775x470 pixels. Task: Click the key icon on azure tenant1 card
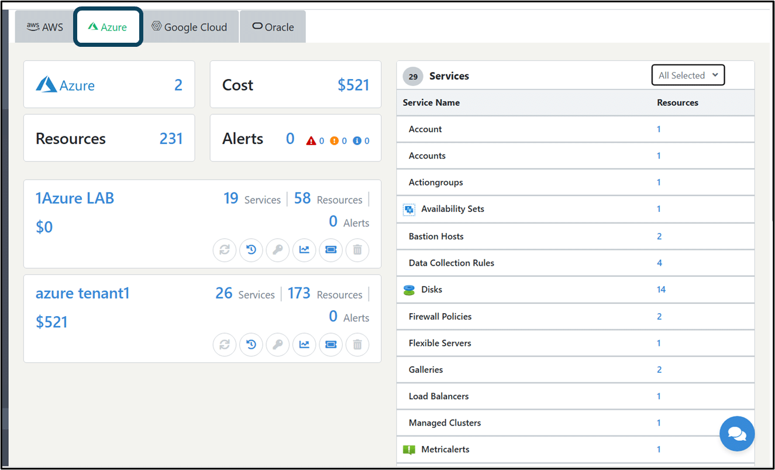pyautogui.click(x=278, y=345)
